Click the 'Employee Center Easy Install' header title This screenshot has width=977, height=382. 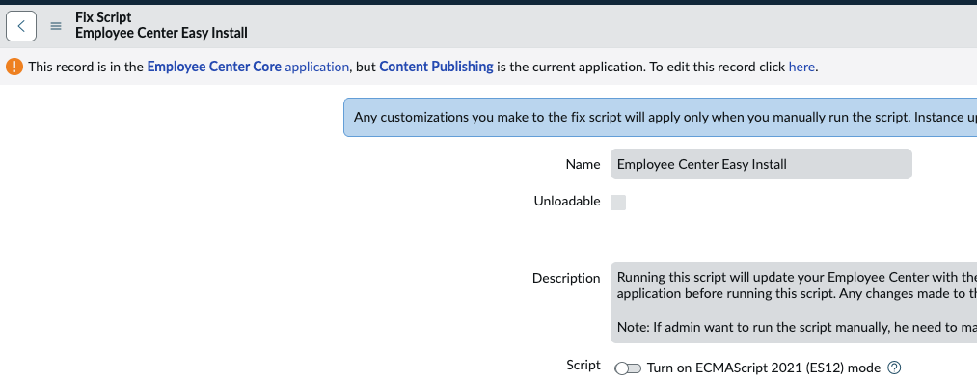[161, 33]
